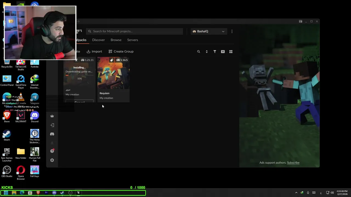
Task: Click the Subscribe link under the ad
Action: [x=293, y=163]
